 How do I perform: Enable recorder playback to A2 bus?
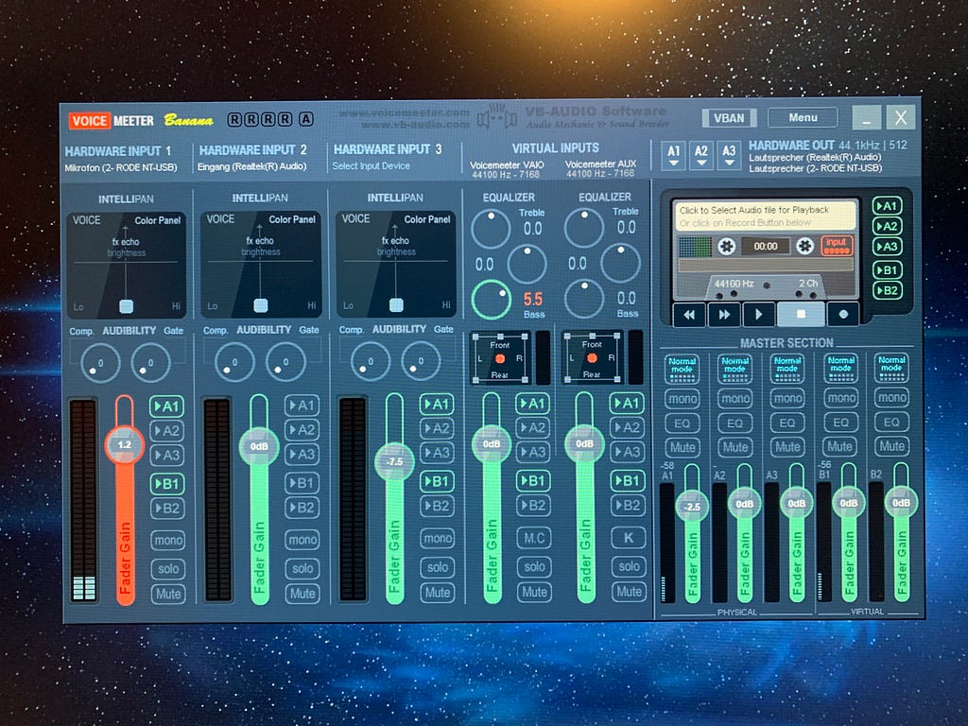[x=887, y=227]
